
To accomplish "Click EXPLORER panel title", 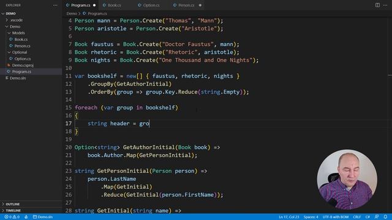I will coord(13,5).
